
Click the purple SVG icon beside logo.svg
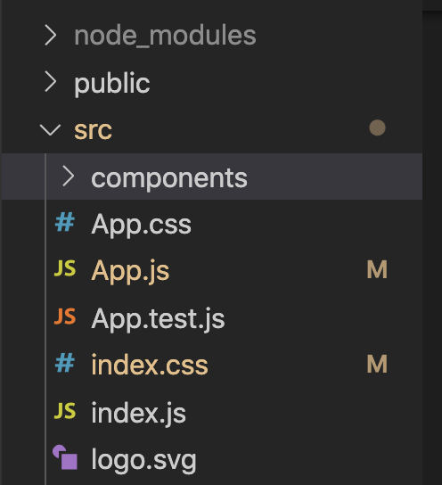point(65,457)
